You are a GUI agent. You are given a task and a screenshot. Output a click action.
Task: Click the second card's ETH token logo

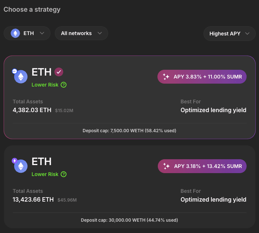21,166
